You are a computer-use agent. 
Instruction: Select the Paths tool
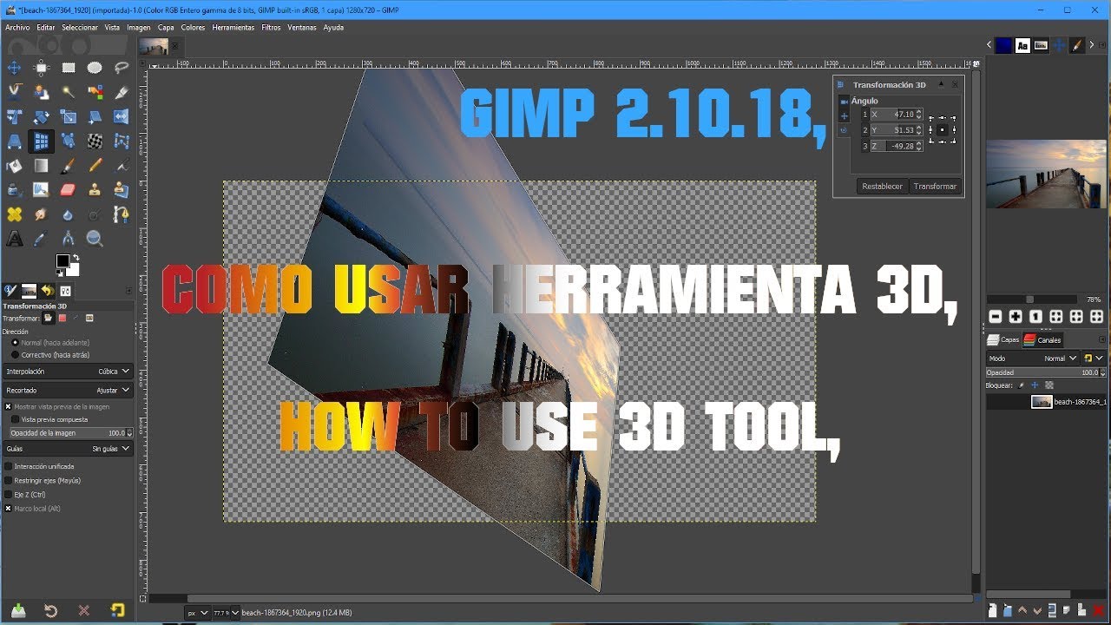[121, 214]
